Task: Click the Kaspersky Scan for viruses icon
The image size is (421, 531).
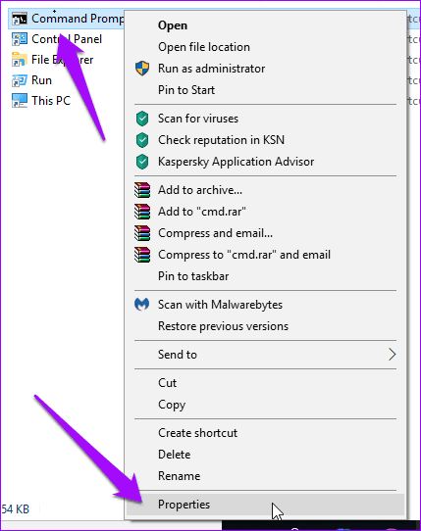Action: pyautogui.click(x=142, y=119)
